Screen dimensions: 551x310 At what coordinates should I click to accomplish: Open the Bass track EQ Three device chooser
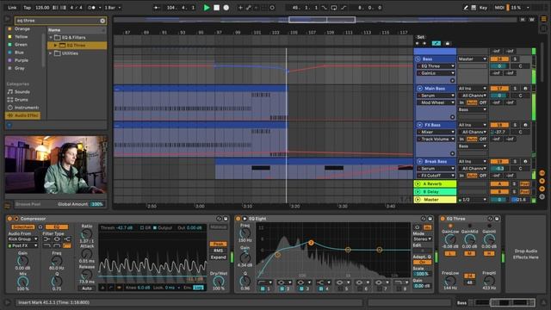pos(436,66)
